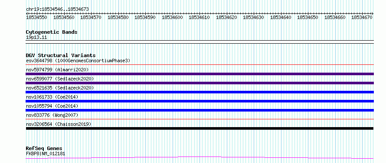Select the 19p13.11 band label
Image resolution: width=386 pixels, height=163 pixels.
36,38
